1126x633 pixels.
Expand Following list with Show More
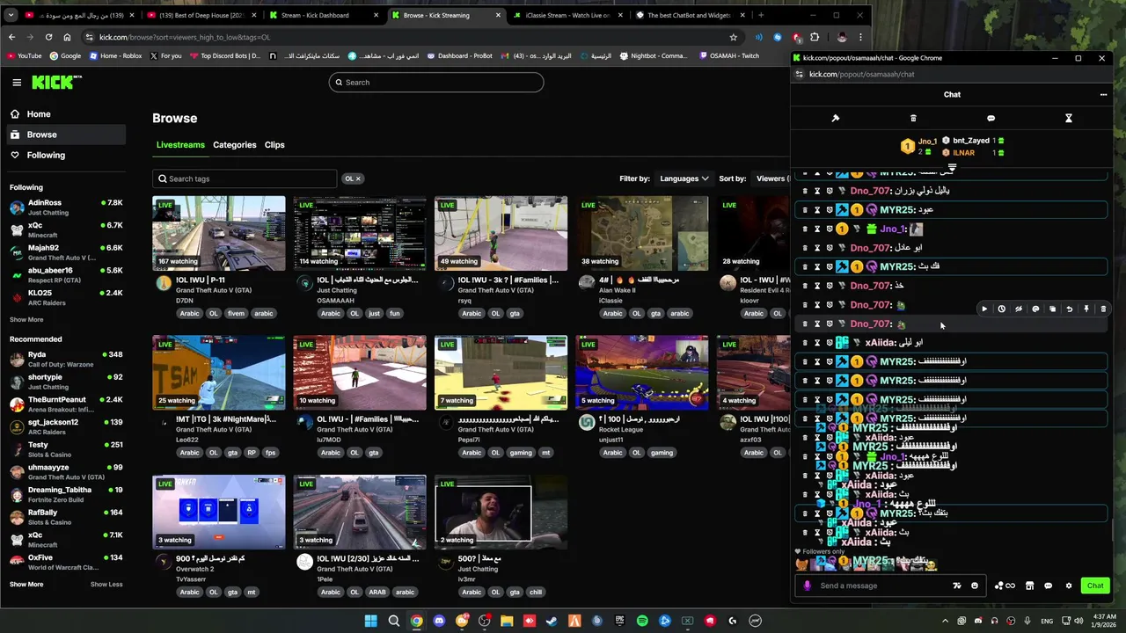(x=26, y=319)
